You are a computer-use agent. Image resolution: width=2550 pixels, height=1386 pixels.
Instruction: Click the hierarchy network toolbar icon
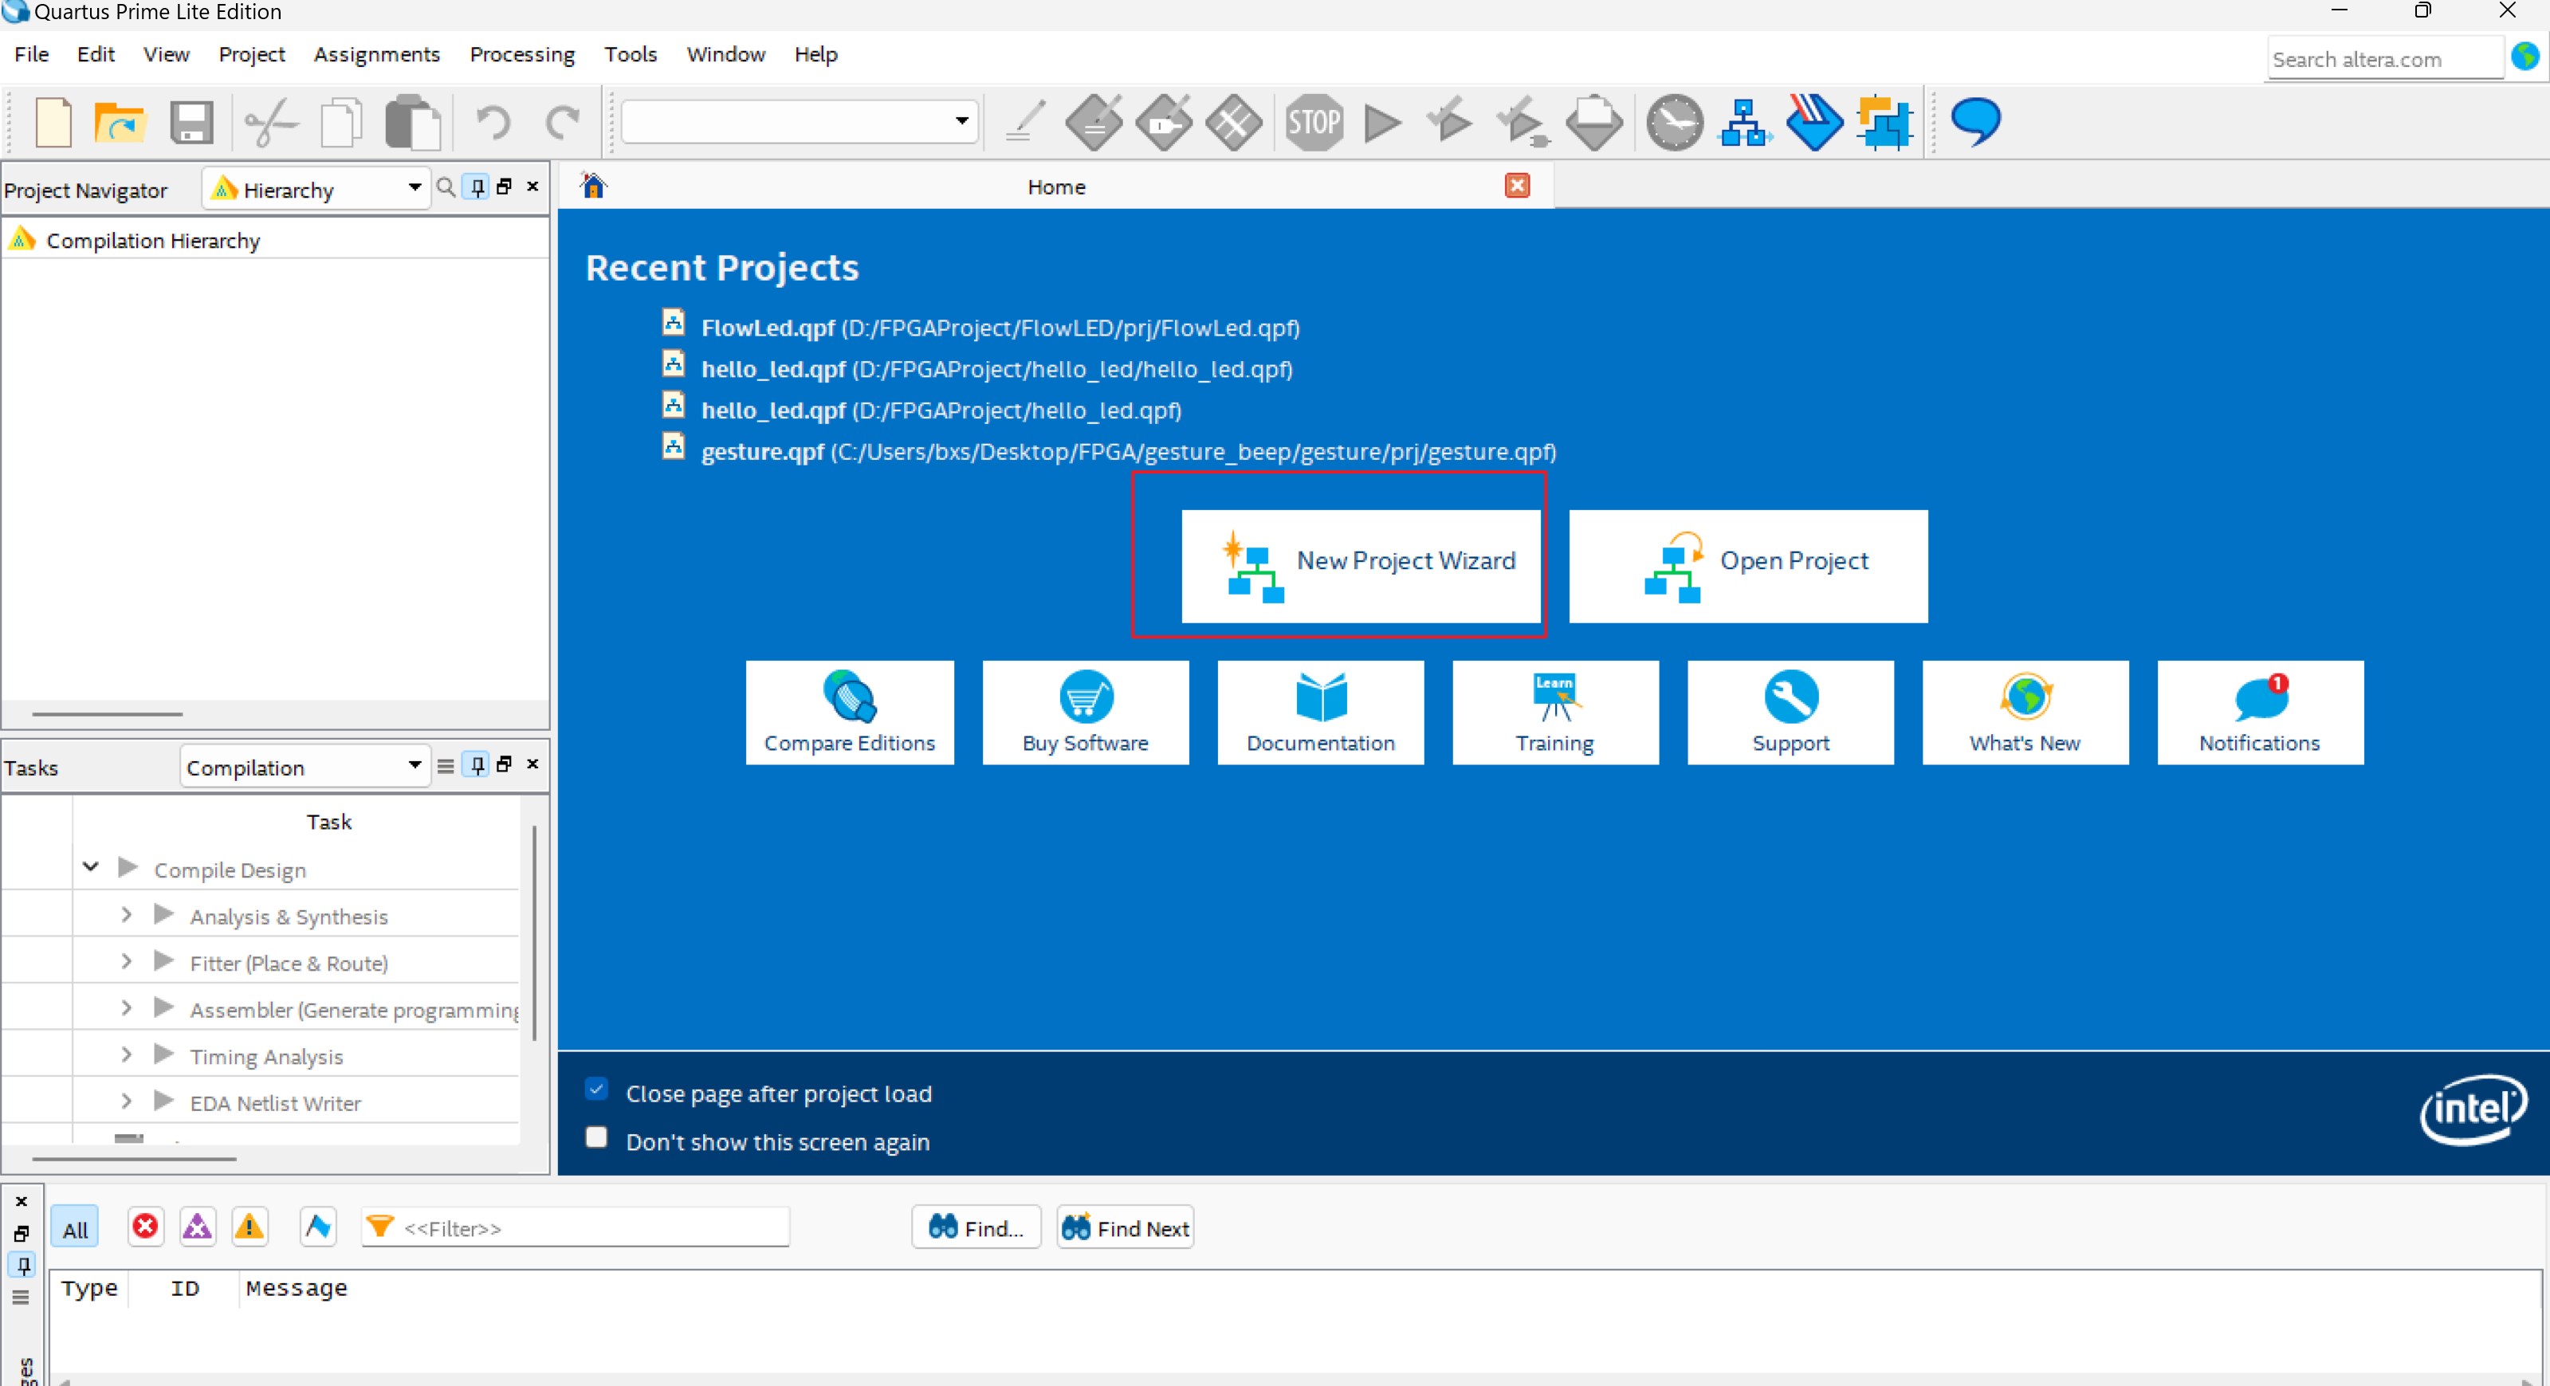pos(1745,123)
